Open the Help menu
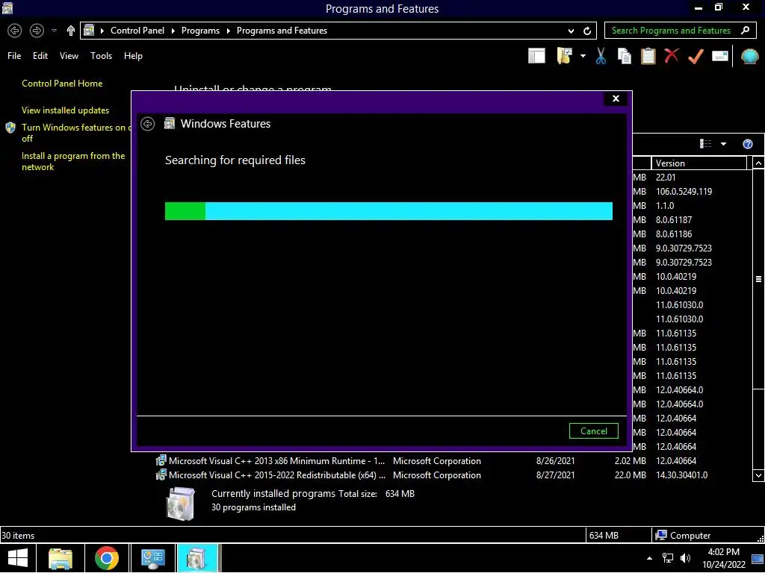This screenshot has width=765, height=573. (133, 56)
